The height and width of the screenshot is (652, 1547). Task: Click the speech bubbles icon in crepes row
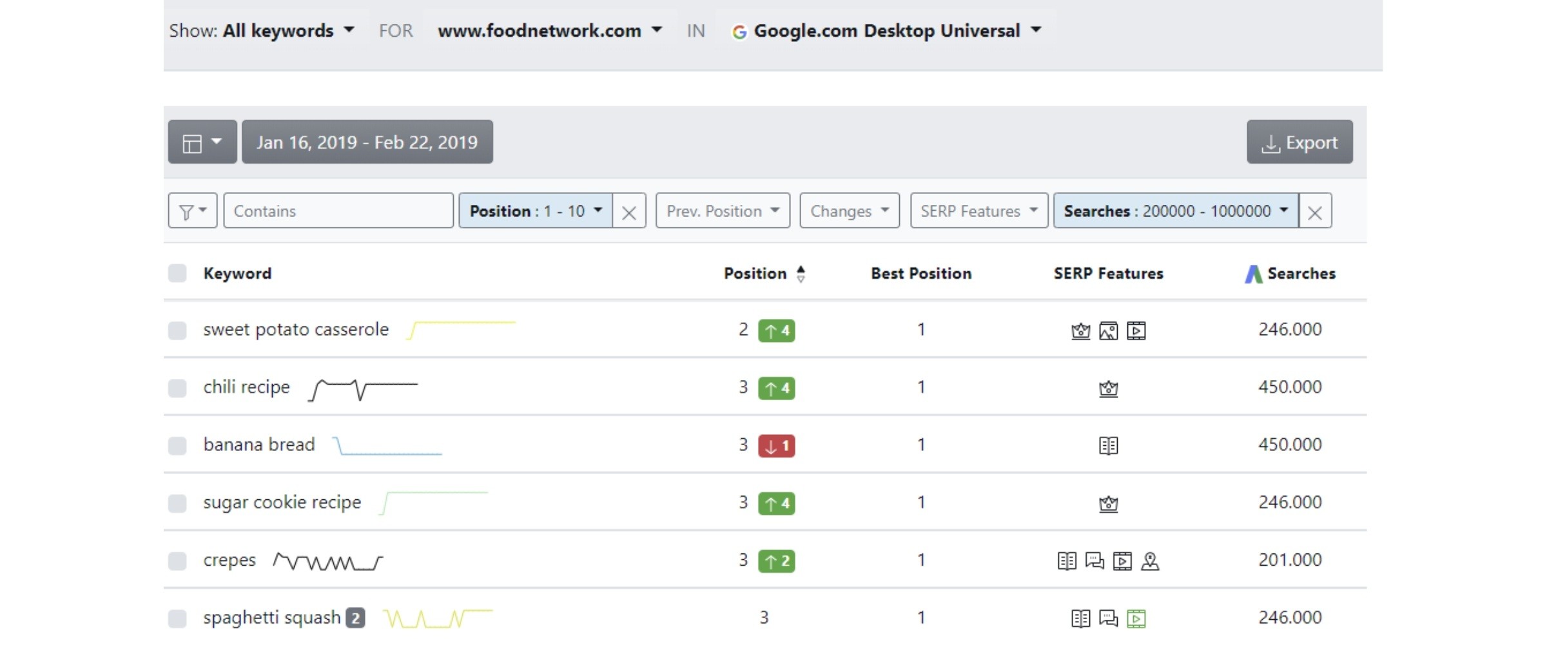coord(1095,561)
